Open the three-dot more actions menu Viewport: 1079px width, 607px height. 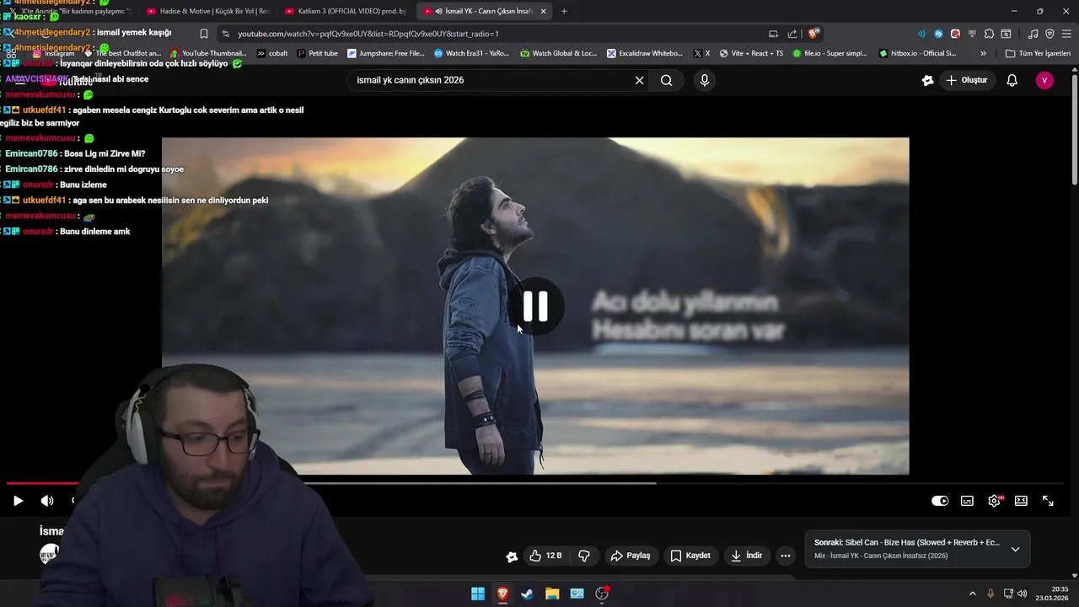(786, 556)
